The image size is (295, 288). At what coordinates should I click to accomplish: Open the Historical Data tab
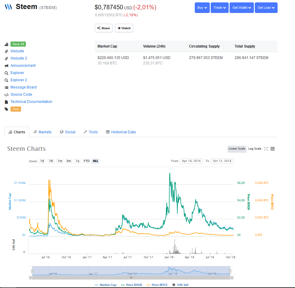click(121, 132)
